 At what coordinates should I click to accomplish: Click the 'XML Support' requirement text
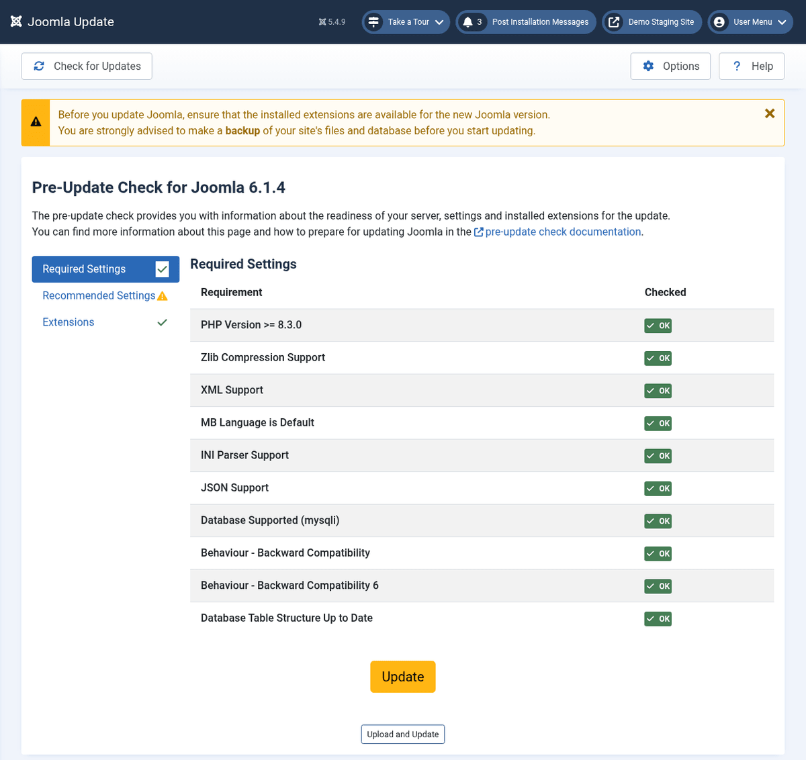[x=232, y=390]
